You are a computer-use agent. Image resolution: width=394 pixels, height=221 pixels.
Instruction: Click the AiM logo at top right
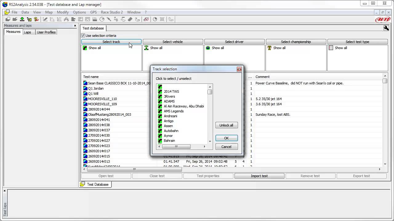(x=383, y=19)
